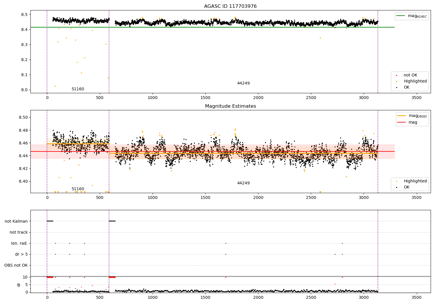Click the 8.44 y-axis tick in middle plot
Viewport: 435px width, 304px height.
(x=23, y=156)
